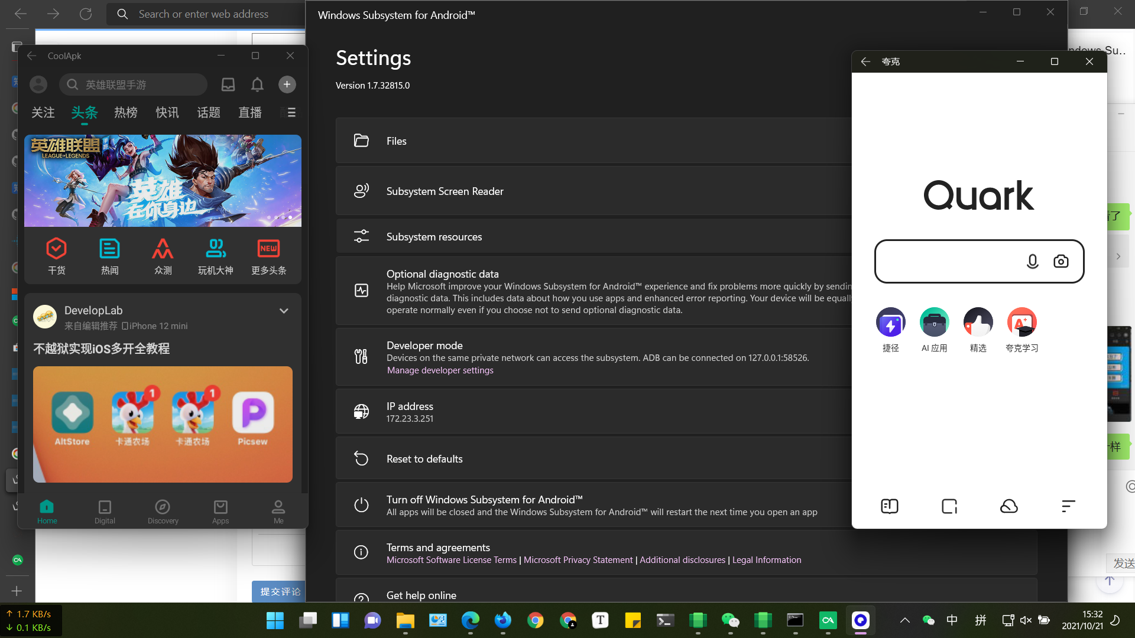Image resolution: width=1135 pixels, height=638 pixels.
Task: Open Files in WSA Settings
Action: tap(594, 141)
